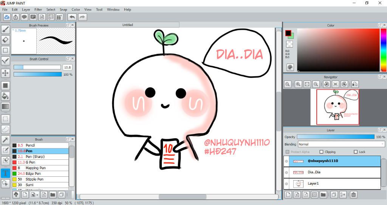Hide the @nhuquynh1110 layer
The width and height of the screenshot is (387, 205).
click(x=286, y=161)
